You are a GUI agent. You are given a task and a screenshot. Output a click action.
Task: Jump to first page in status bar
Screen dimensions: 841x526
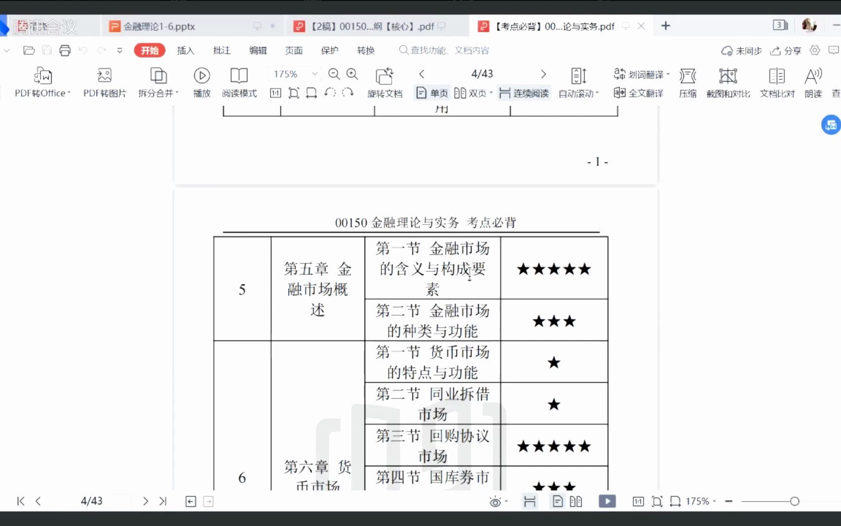click(x=21, y=501)
